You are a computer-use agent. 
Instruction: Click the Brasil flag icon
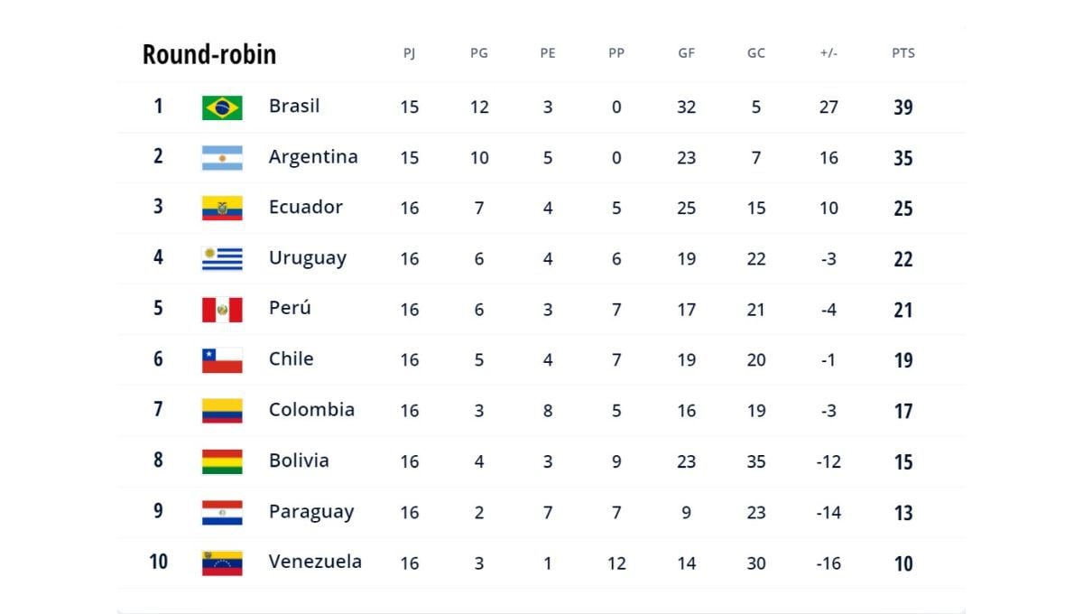(222, 107)
